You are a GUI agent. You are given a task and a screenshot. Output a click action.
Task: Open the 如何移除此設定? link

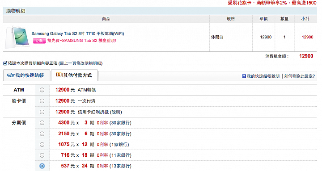299,76
